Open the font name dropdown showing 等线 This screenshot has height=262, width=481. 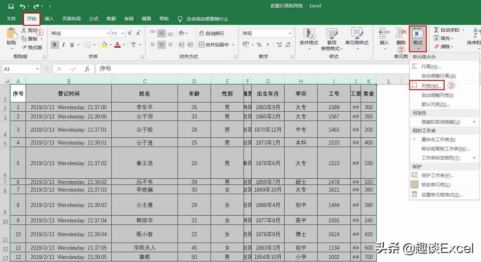[108, 33]
